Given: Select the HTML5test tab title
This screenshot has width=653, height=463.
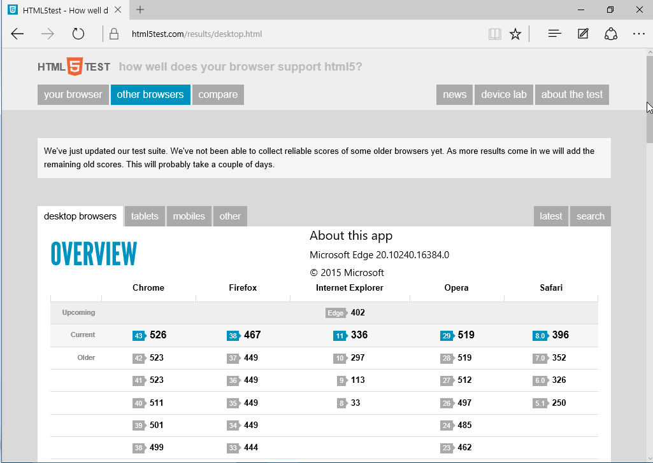Looking at the screenshot, I should point(66,10).
